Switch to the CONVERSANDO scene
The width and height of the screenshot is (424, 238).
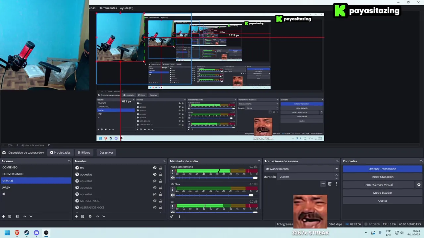36,174
